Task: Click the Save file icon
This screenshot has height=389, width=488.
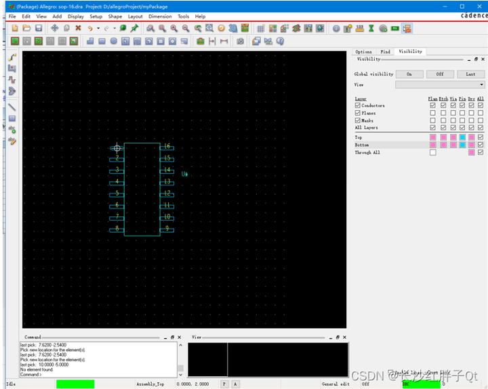Action: click(x=39, y=28)
